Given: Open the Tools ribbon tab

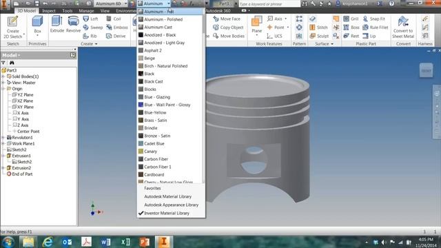Looking at the screenshot, I should pos(68,11).
